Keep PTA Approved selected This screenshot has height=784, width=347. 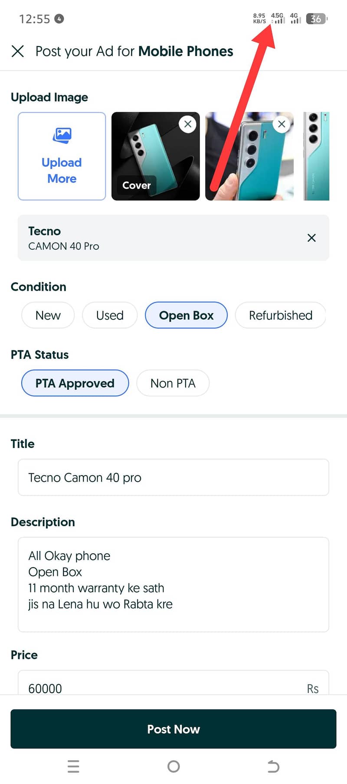click(75, 383)
